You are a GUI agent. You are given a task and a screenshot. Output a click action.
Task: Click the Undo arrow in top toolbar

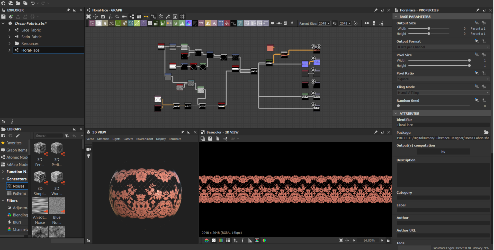[x=33, y=3]
